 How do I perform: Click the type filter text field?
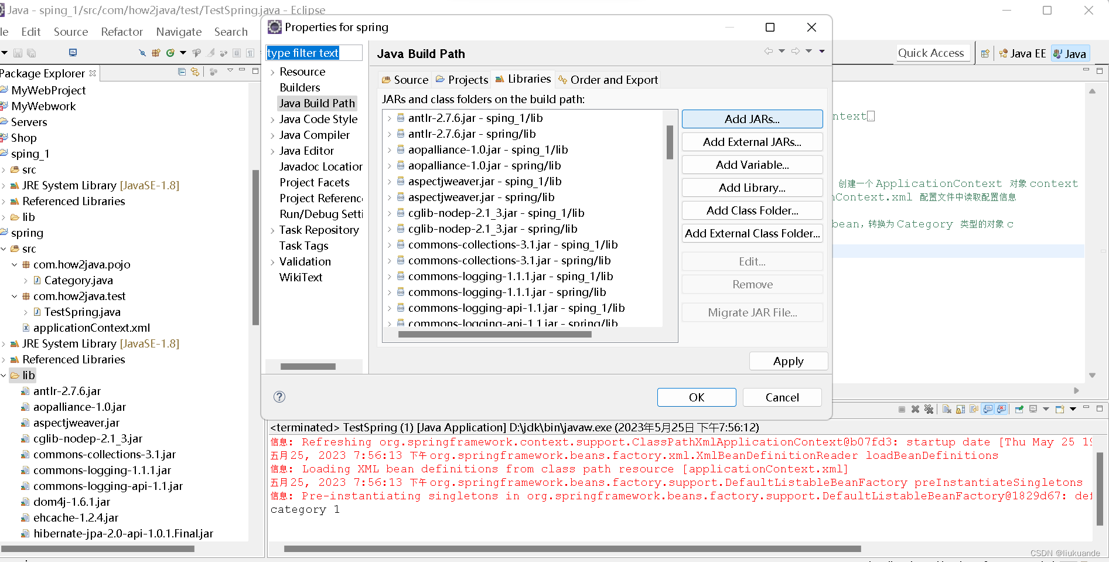click(x=314, y=53)
